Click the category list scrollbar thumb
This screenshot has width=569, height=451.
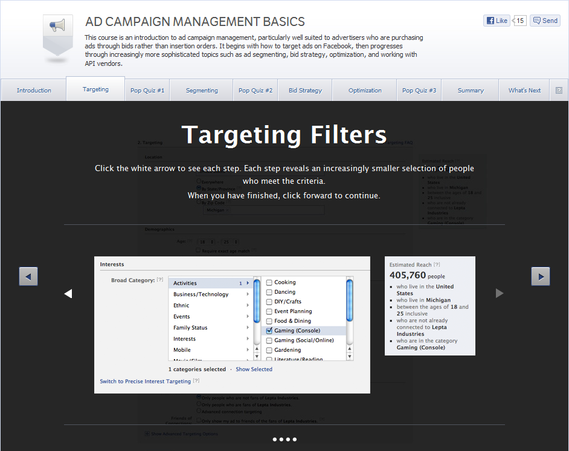pos(257,300)
